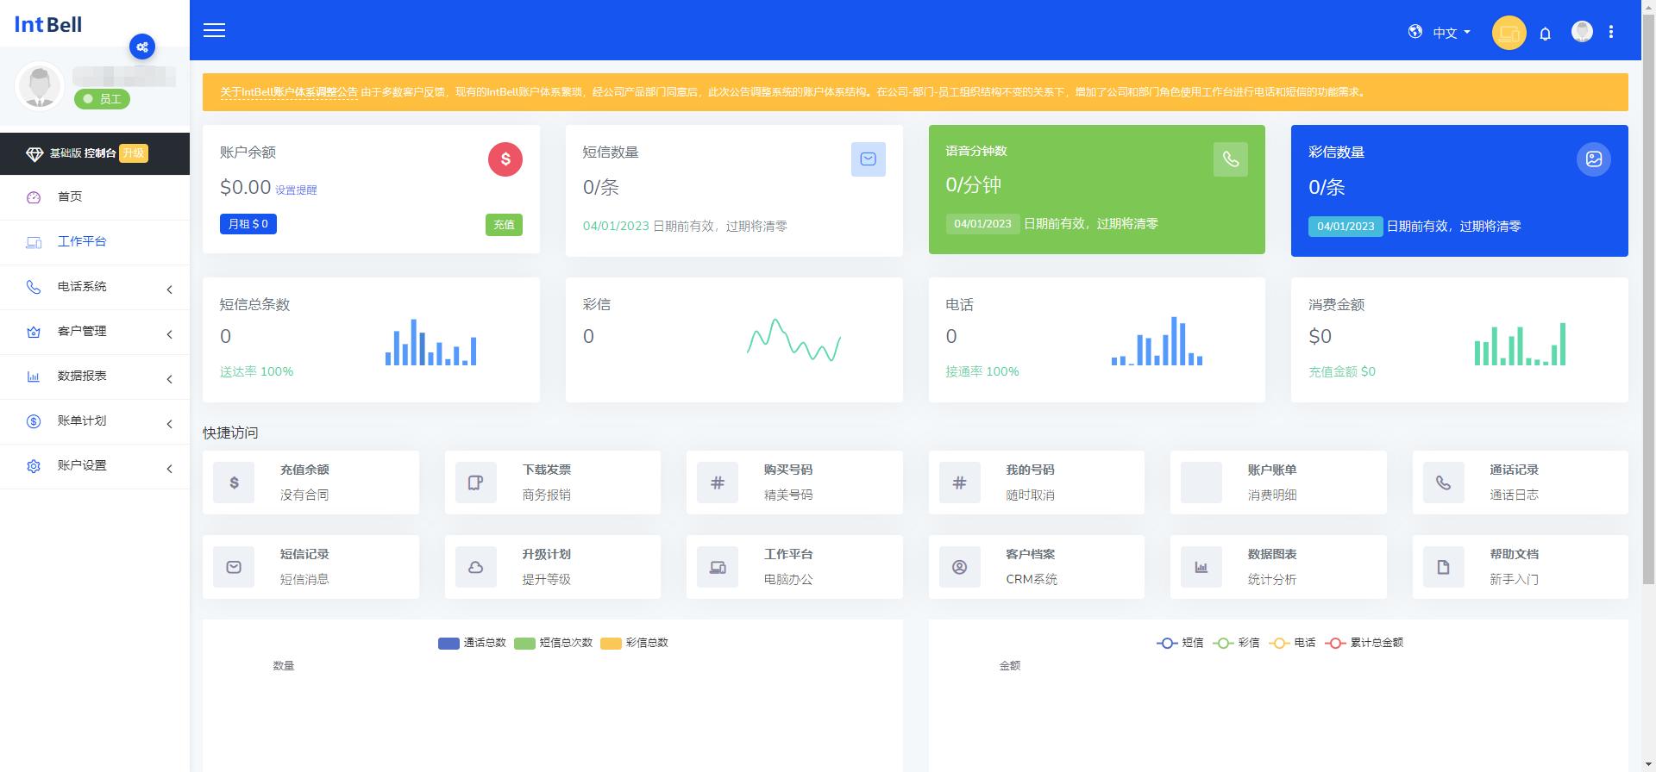Click the 04/01/2023 badge on 语音分钟数 card
This screenshot has height=772, width=1656.
(x=982, y=224)
